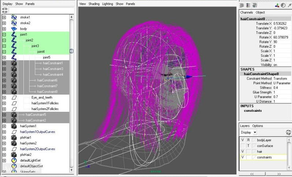This screenshot has width=292, height=177.
Task: Toggle visibility of the bodyLayer
Action: coord(242,140)
